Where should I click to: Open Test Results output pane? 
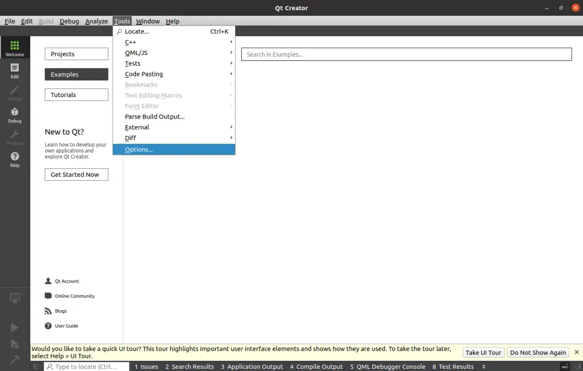click(453, 367)
